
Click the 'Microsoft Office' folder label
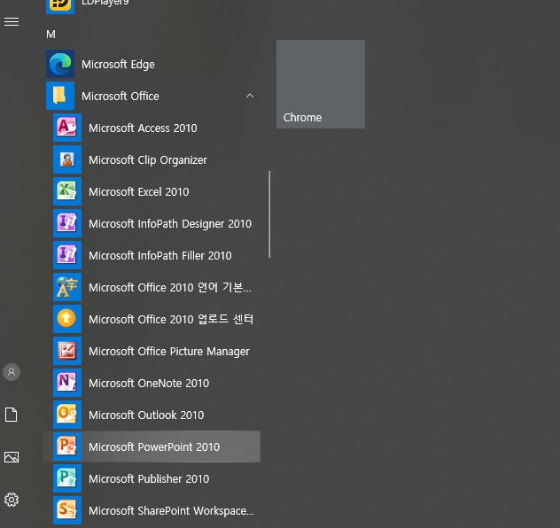pyautogui.click(x=121, y=96)
